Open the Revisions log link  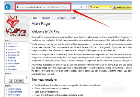[x=14, y=55]
